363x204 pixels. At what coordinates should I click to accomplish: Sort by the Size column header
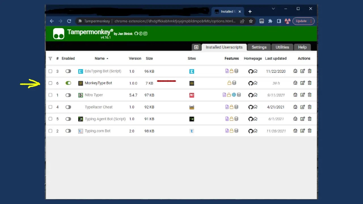(149, 58)
